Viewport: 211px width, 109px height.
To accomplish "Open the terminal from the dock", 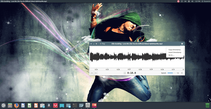I will [x=75, y=106].
